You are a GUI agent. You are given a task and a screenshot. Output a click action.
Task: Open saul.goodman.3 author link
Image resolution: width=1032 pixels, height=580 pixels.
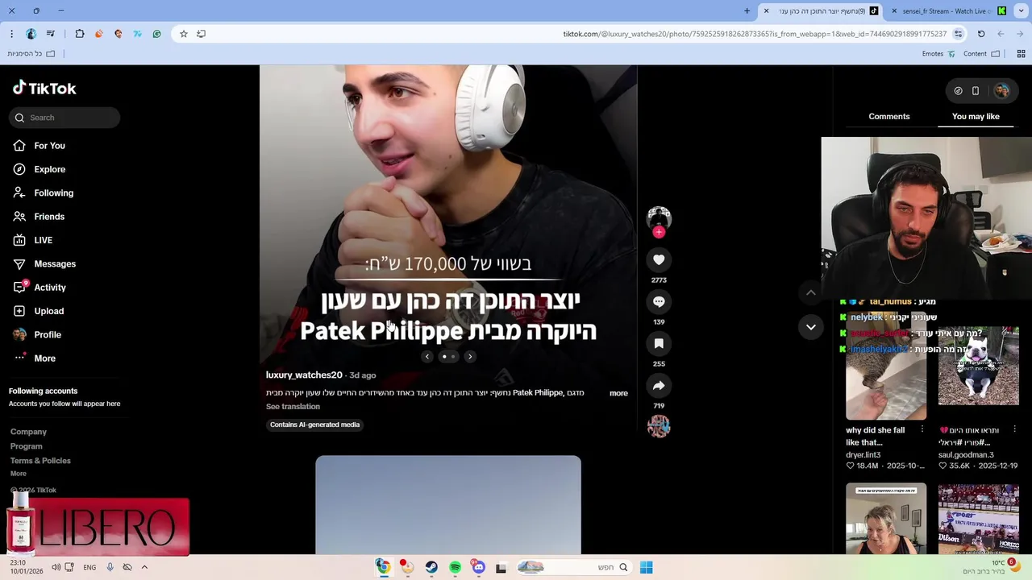966,455
